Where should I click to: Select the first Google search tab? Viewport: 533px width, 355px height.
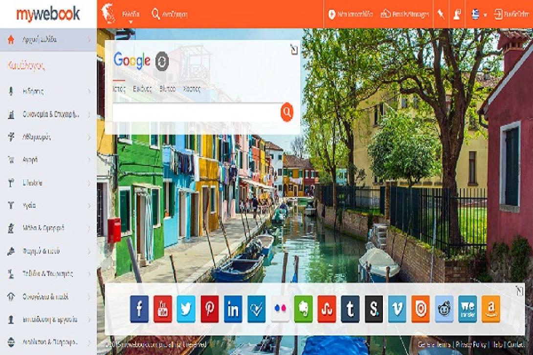[x=119, y=89]
